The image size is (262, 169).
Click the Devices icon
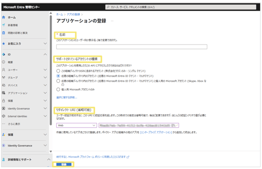[4, 85]
